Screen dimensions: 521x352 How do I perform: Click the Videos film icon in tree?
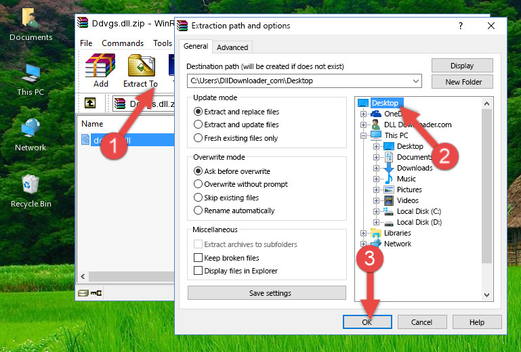click(x=389, y=200)
